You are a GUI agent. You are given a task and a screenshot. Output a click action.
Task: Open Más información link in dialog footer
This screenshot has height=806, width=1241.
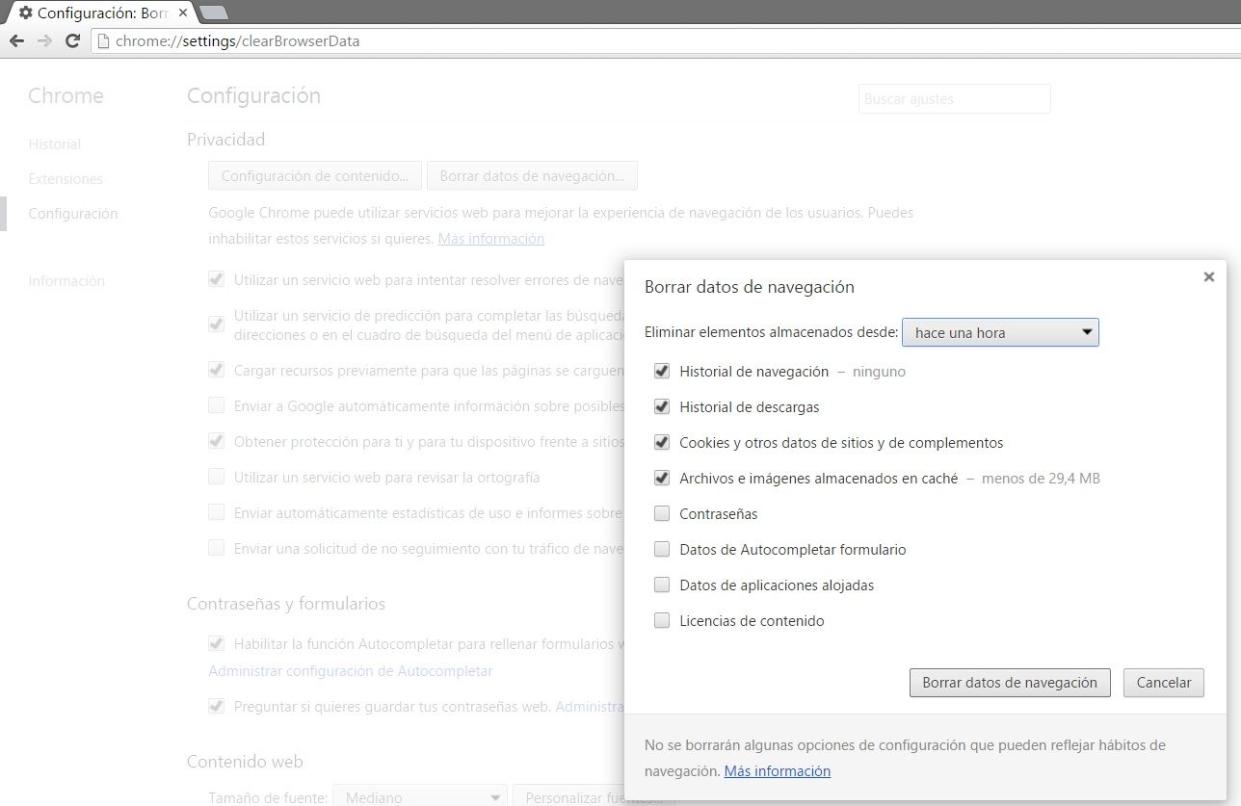(x=778, y=771)
